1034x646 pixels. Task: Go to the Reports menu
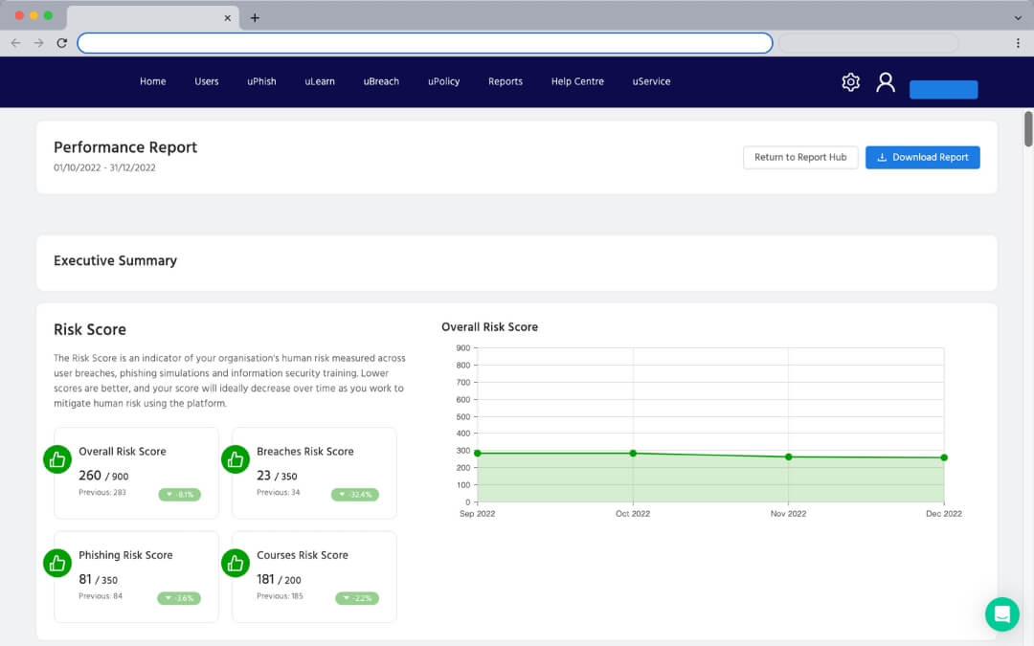506,81
